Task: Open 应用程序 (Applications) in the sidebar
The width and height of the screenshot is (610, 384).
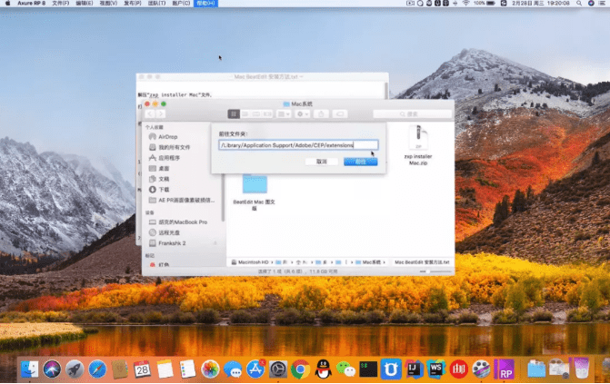Action: pyautogui.click(x=169, y=158)
